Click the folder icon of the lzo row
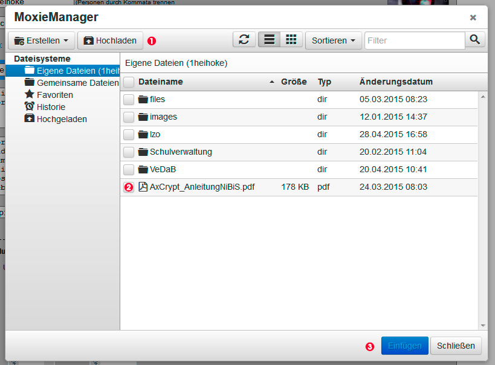Image resolution: width=495 pixels, height=365 pixels. (x=143, y=135)
